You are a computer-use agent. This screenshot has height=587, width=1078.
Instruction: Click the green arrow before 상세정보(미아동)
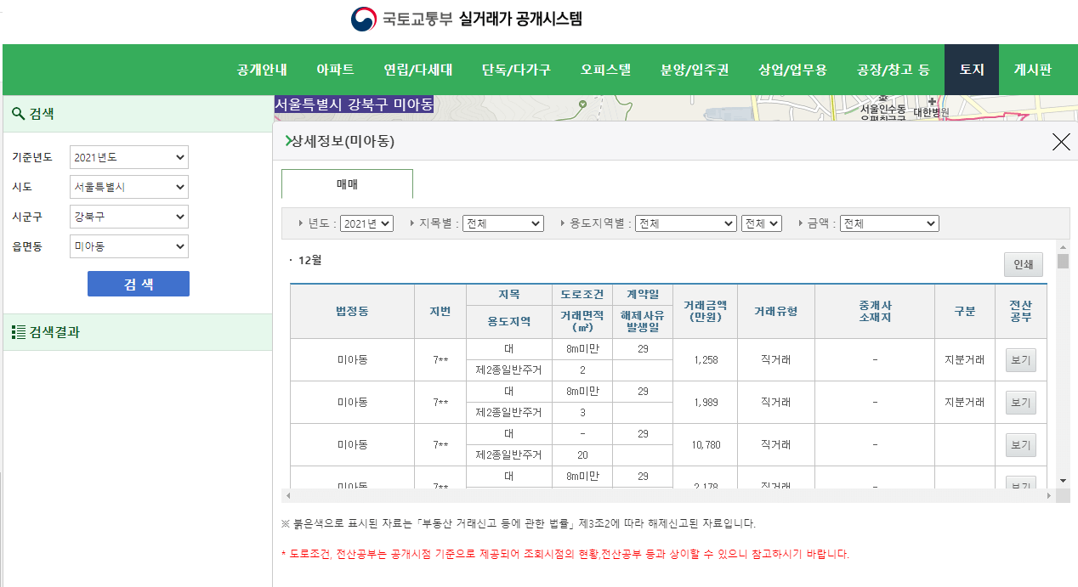coord(287,142)
